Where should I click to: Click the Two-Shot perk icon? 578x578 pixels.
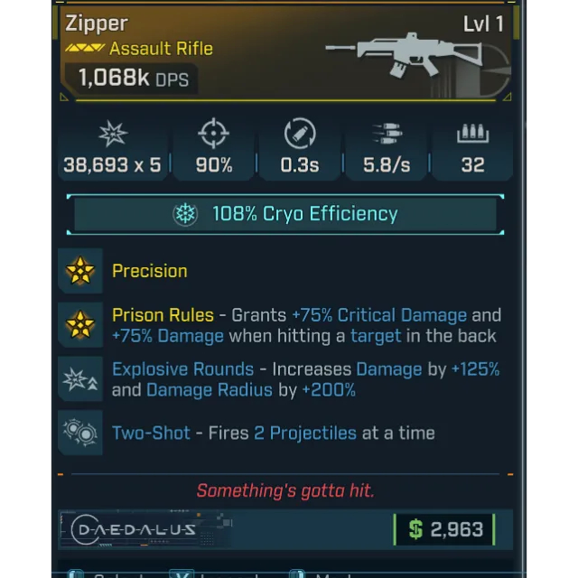(x=80, y=433)
